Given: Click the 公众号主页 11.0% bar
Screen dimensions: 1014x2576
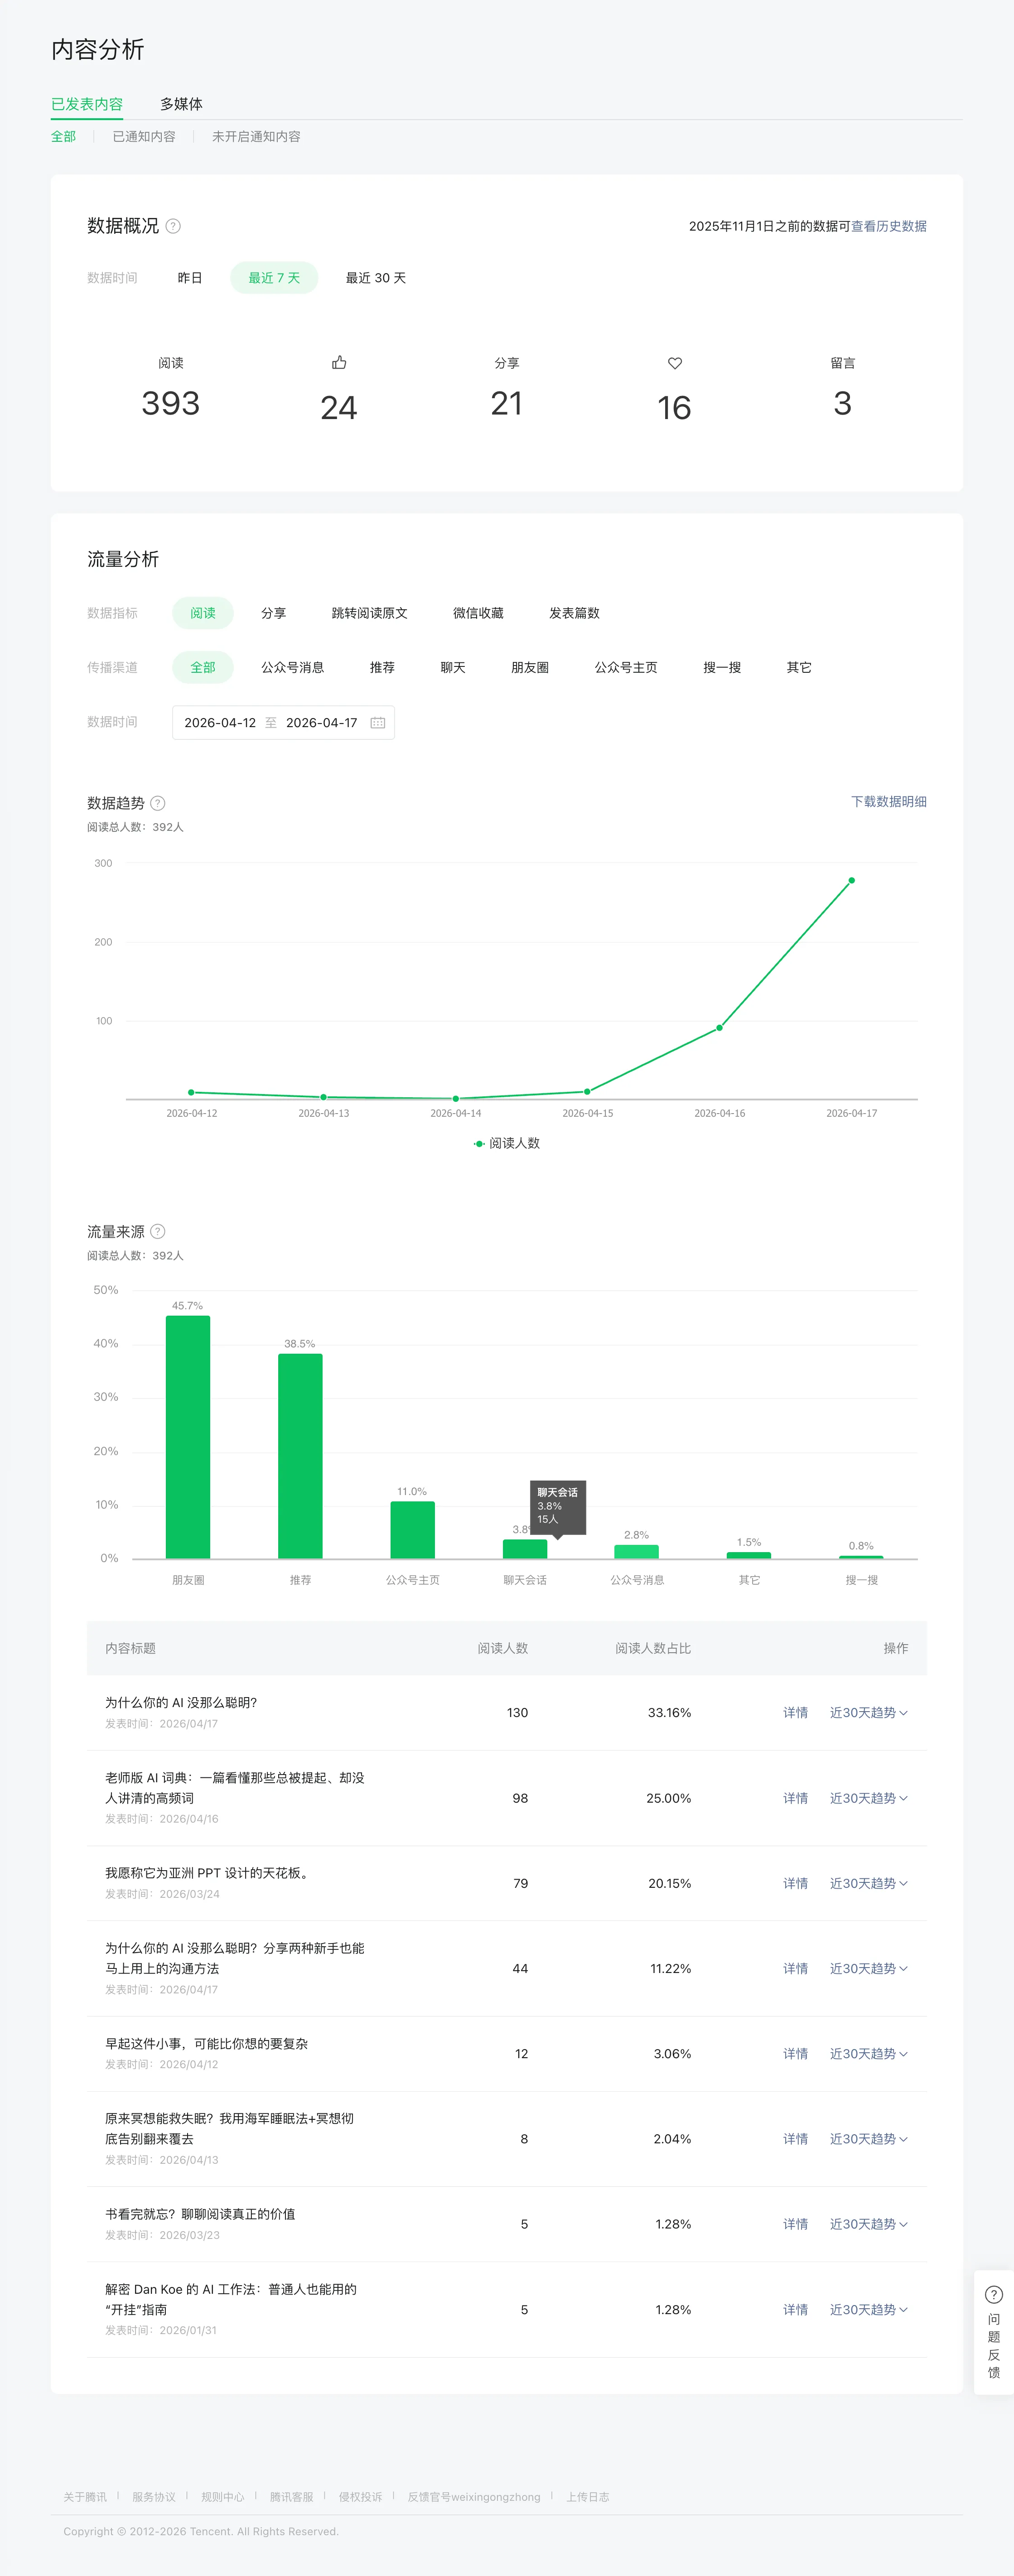Looking at the screenshot, I should coord(412,1530).
